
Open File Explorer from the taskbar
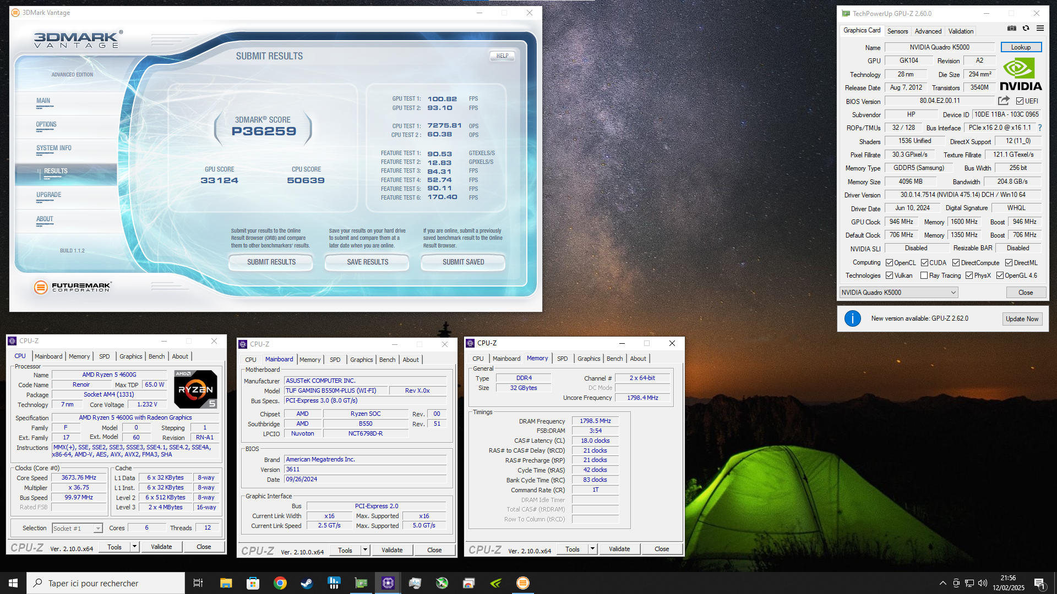coord(226,583)
